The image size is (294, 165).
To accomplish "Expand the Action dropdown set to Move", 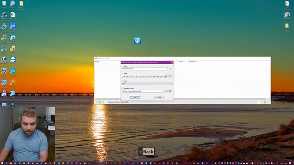I will pos(147,84).
